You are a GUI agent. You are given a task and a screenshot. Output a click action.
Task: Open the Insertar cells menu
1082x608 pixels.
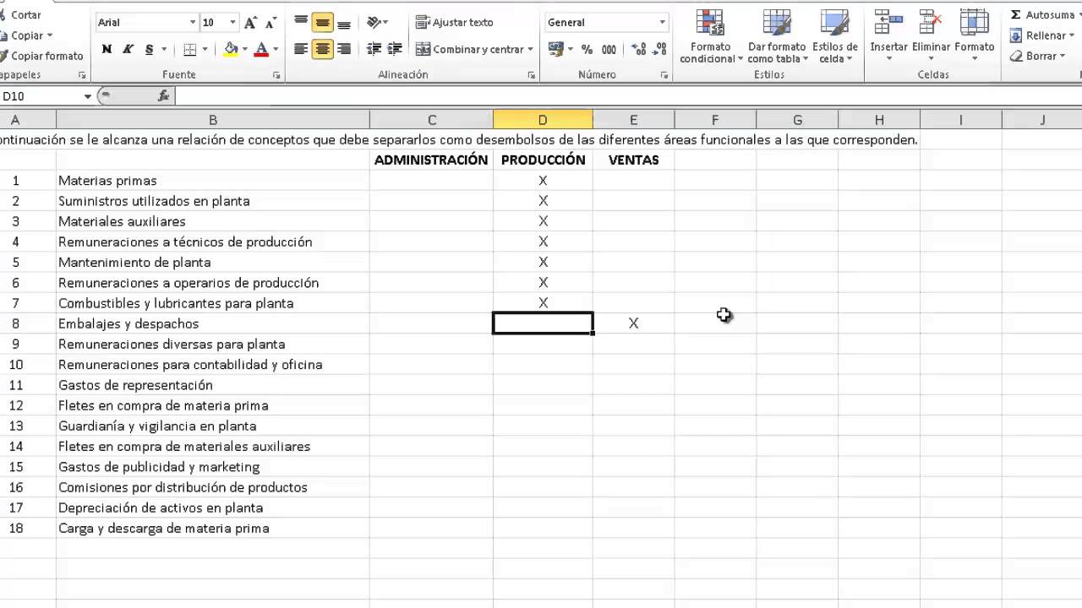888,36
